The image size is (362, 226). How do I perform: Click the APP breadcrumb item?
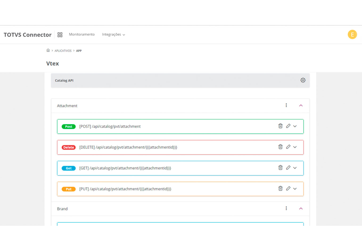tap(79, 51)
